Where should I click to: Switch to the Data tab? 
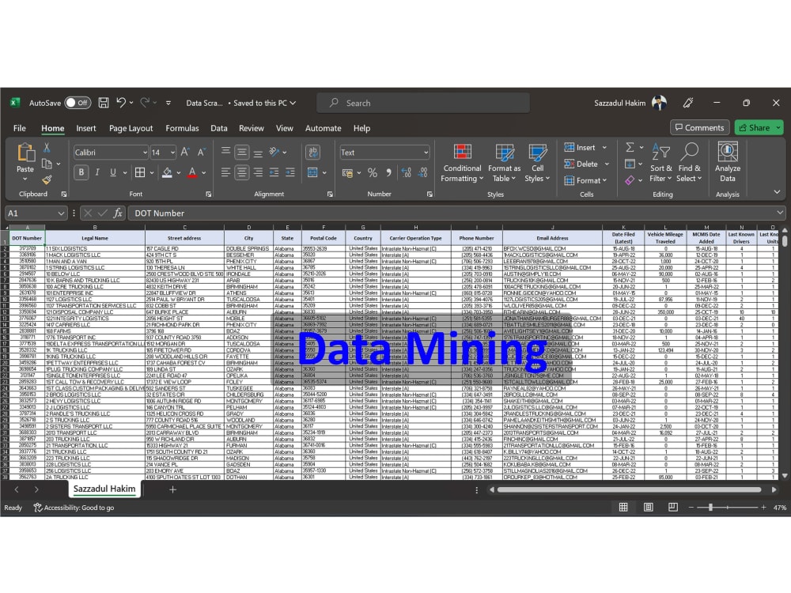click(219, 128)
